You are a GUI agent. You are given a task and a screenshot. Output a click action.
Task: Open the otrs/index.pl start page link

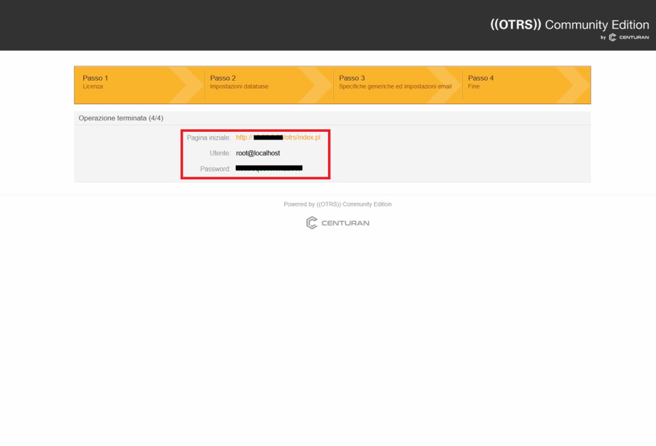pos(278,138)
